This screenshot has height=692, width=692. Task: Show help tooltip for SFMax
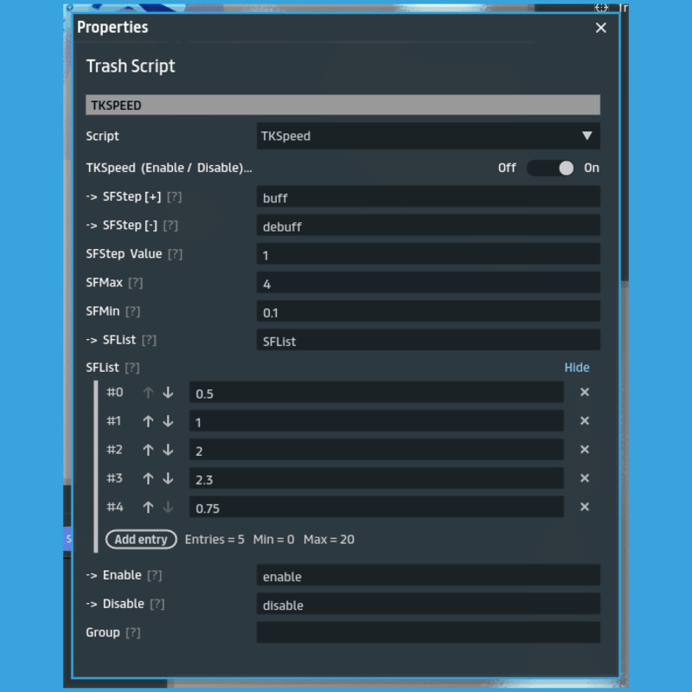coord(136,283)
